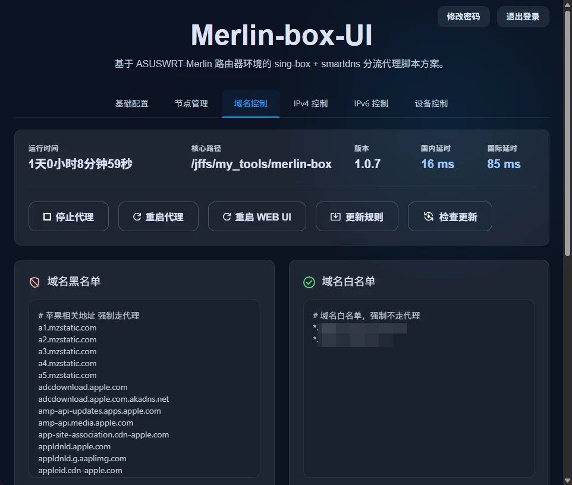Click the scrollbar down arrow
The image size is (572, 485).
tap(567, 480)
